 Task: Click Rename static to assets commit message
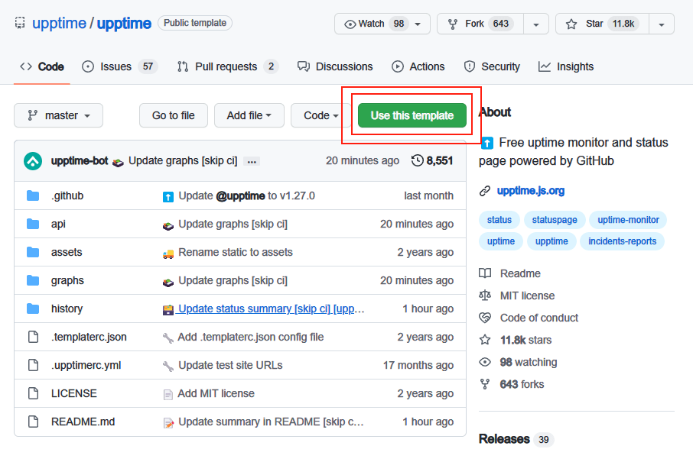(236, 252)
